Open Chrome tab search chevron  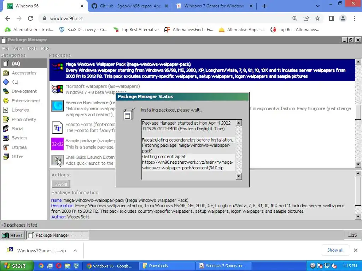pyautogui.click(x=318, y=6)
